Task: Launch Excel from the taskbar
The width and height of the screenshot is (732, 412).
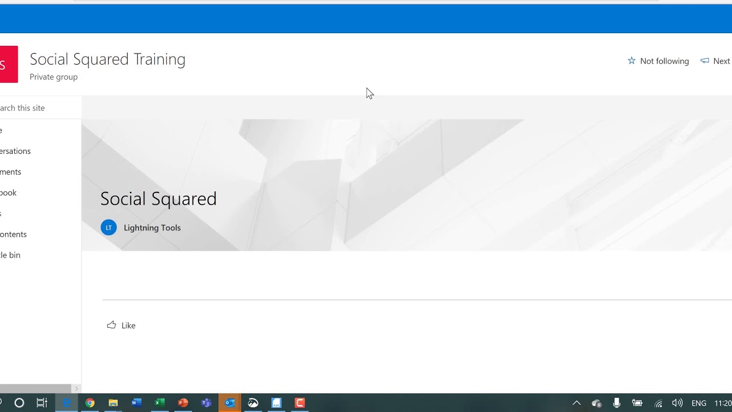Action: (x=160, y=403)
